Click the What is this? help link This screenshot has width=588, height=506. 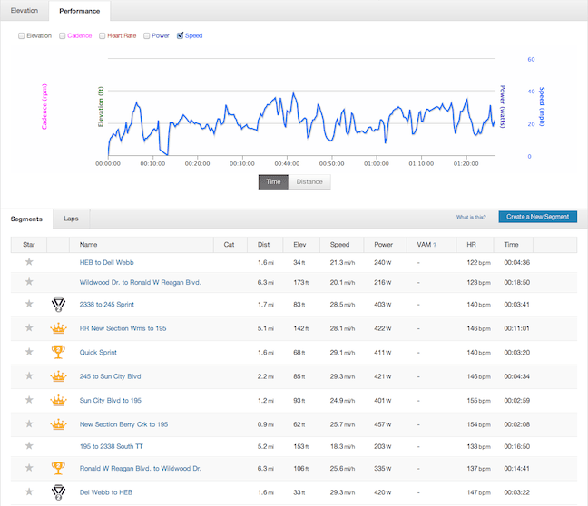[x=471, y=218]
